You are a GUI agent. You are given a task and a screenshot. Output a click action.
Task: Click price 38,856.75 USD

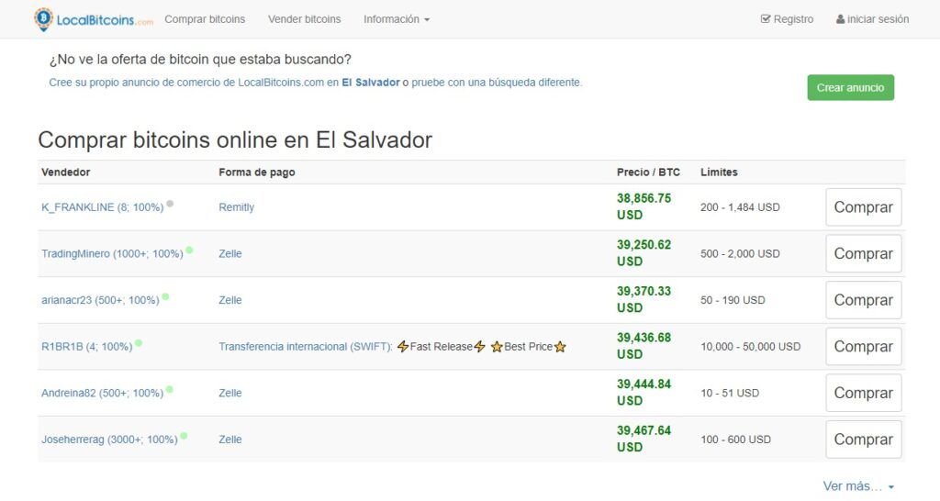pyautogui.click(x=643, y=206)
